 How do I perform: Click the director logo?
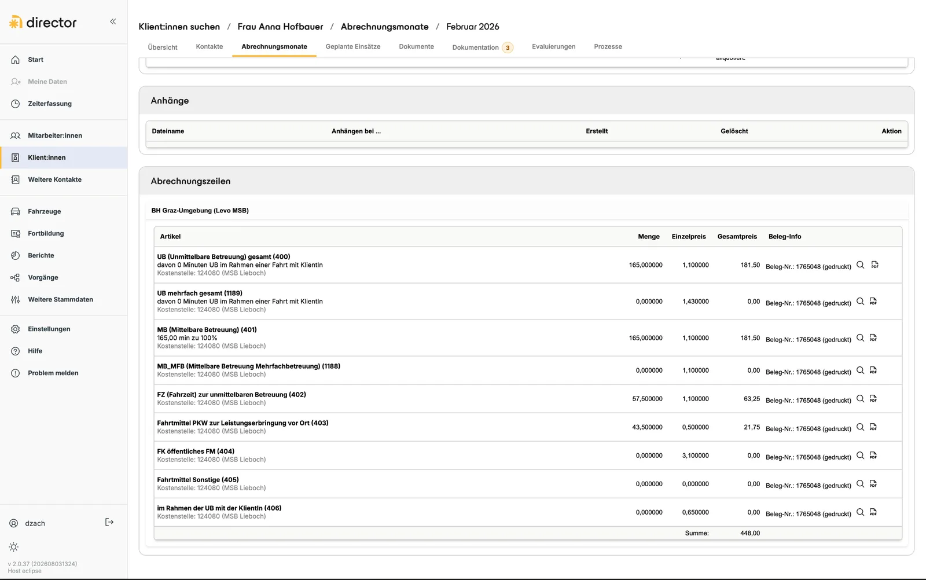43,23
